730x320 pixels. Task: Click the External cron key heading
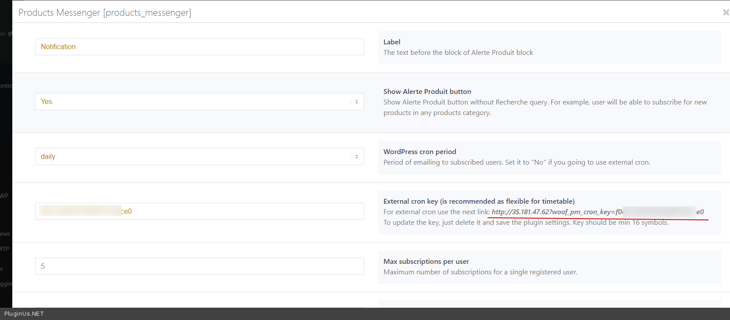click(x=479, y=201)
